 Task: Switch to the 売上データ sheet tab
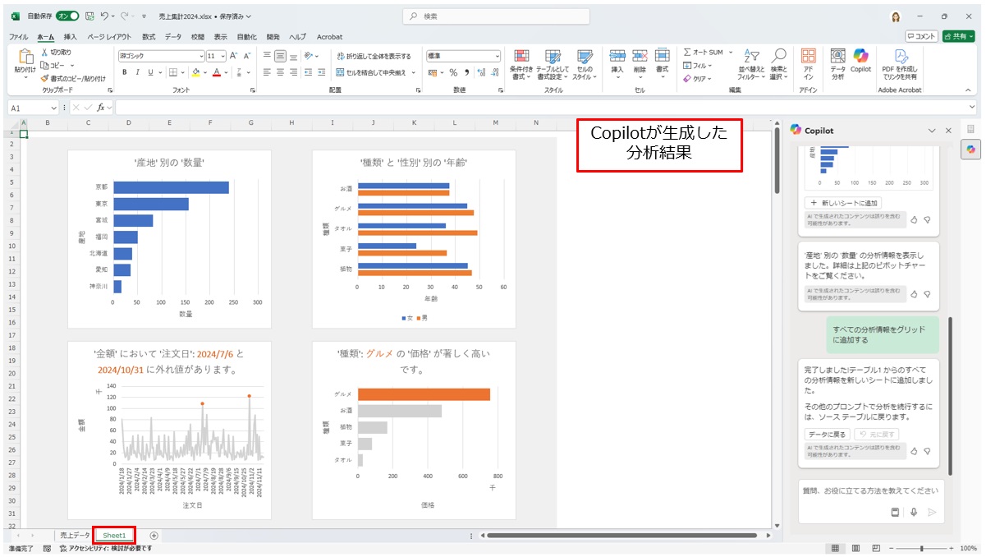pos(75,536)
